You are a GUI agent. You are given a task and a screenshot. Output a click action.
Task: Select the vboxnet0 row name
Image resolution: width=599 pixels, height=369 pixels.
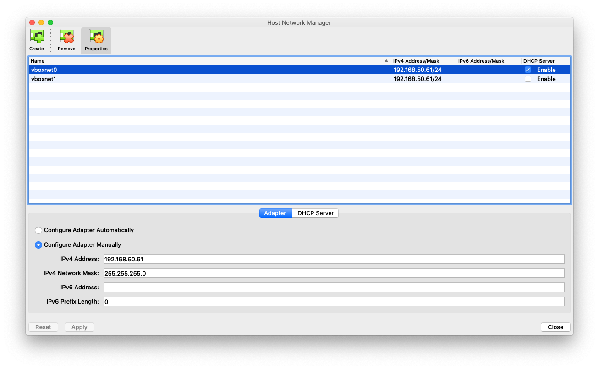point(44,70)
